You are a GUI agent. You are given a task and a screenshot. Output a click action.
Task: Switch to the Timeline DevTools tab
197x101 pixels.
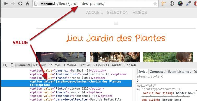70,65
